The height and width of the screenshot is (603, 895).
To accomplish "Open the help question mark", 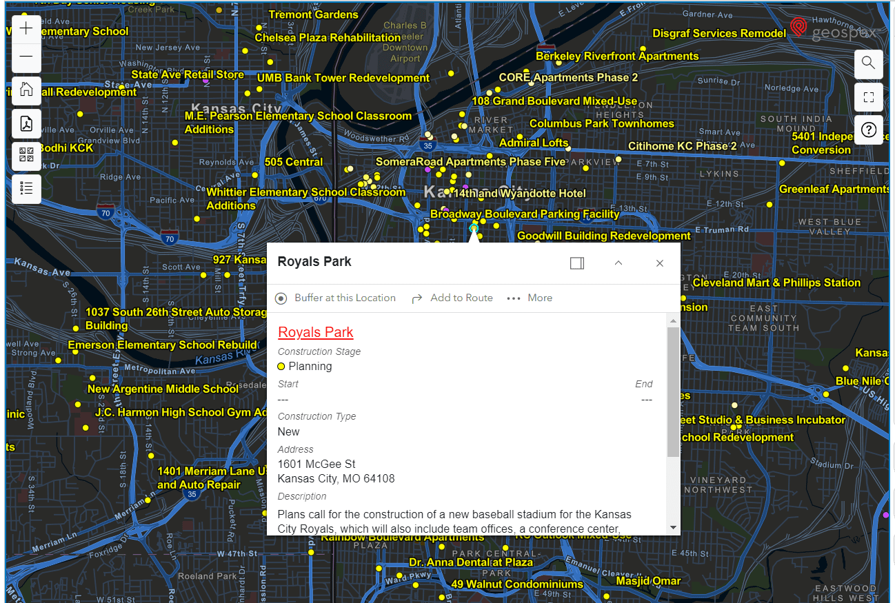I will point(868,130).
